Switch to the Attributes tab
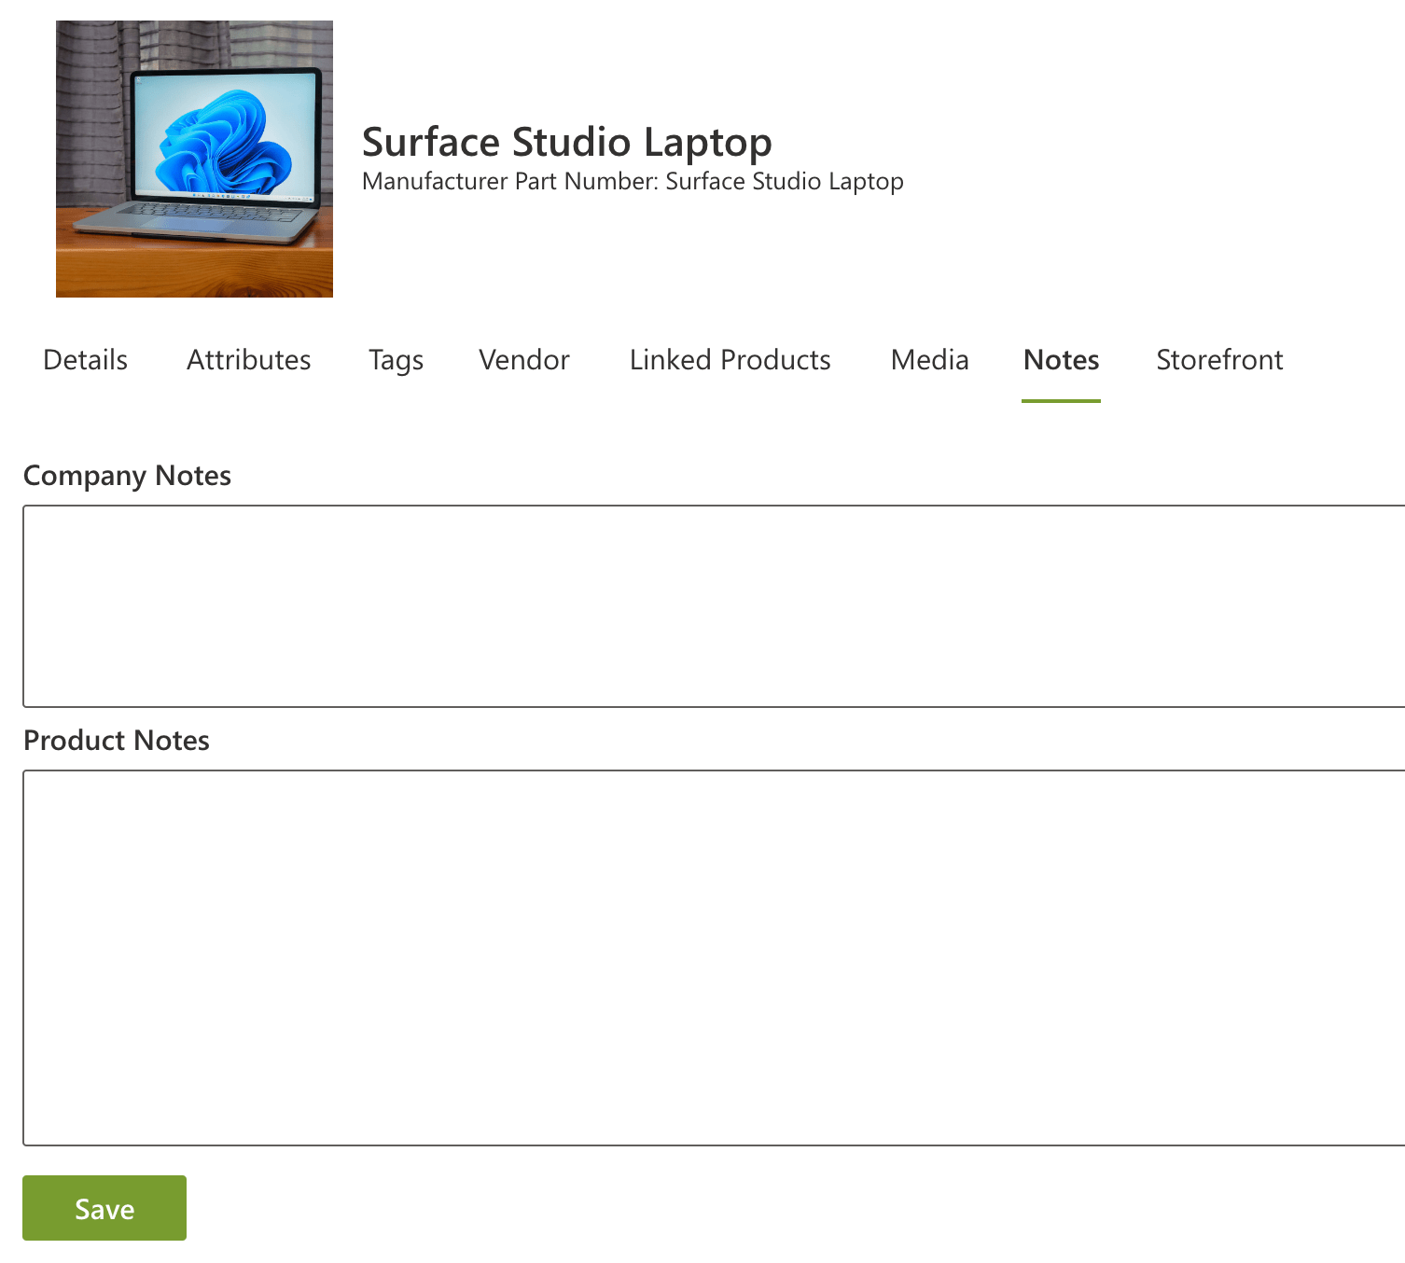Screen dimensions: 1405x1263 click(x=248, y=360)
